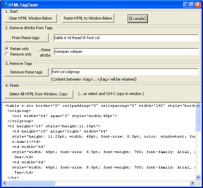Clear the HTML window below
Screen dimensions: 203x188
(30, 18)
